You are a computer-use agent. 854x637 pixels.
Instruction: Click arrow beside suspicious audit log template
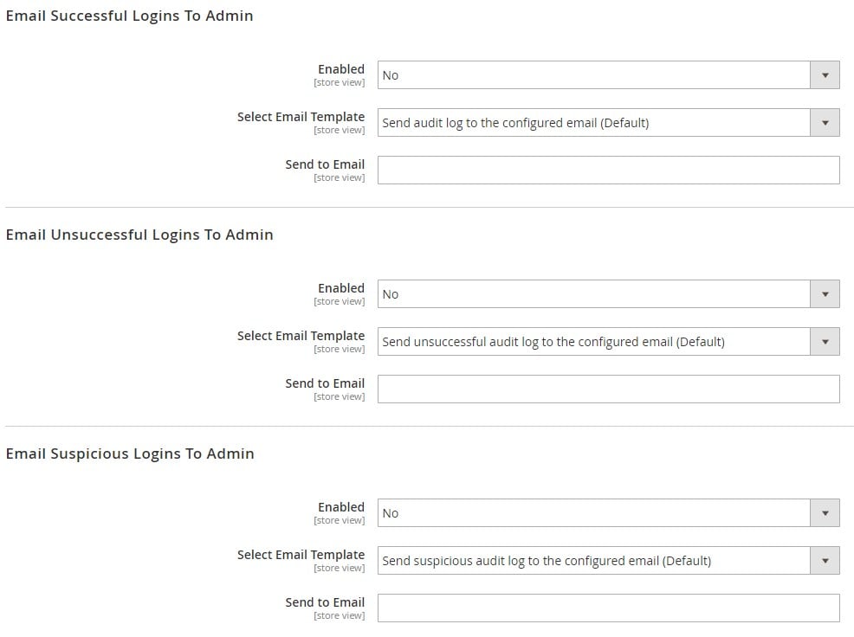(825, 560)
